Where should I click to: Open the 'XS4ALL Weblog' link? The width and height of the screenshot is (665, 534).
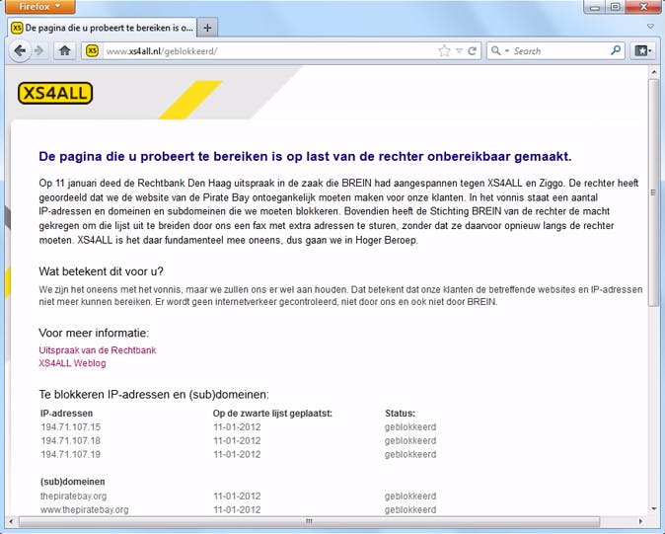pos(73,363)
